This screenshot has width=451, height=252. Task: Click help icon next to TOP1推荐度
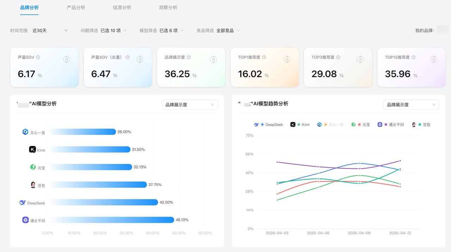tap(264, 57)
